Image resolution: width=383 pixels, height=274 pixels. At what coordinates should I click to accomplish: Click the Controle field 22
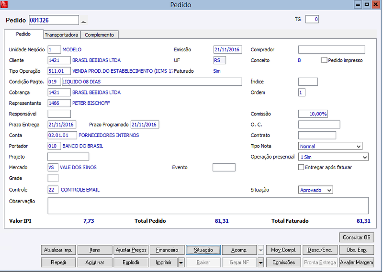pyautogui.click(x=53, y=190)
